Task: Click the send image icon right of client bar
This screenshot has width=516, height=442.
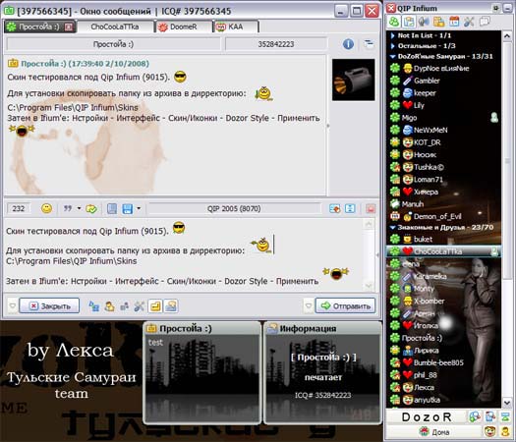Action: [335, 208]
